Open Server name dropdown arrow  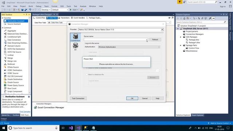pyautogui.click(x=147, y=40)
